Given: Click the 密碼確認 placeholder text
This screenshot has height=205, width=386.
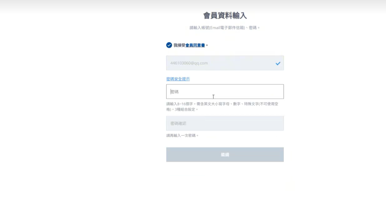Looking at the screenshot, I should click(x=178, y=123).
